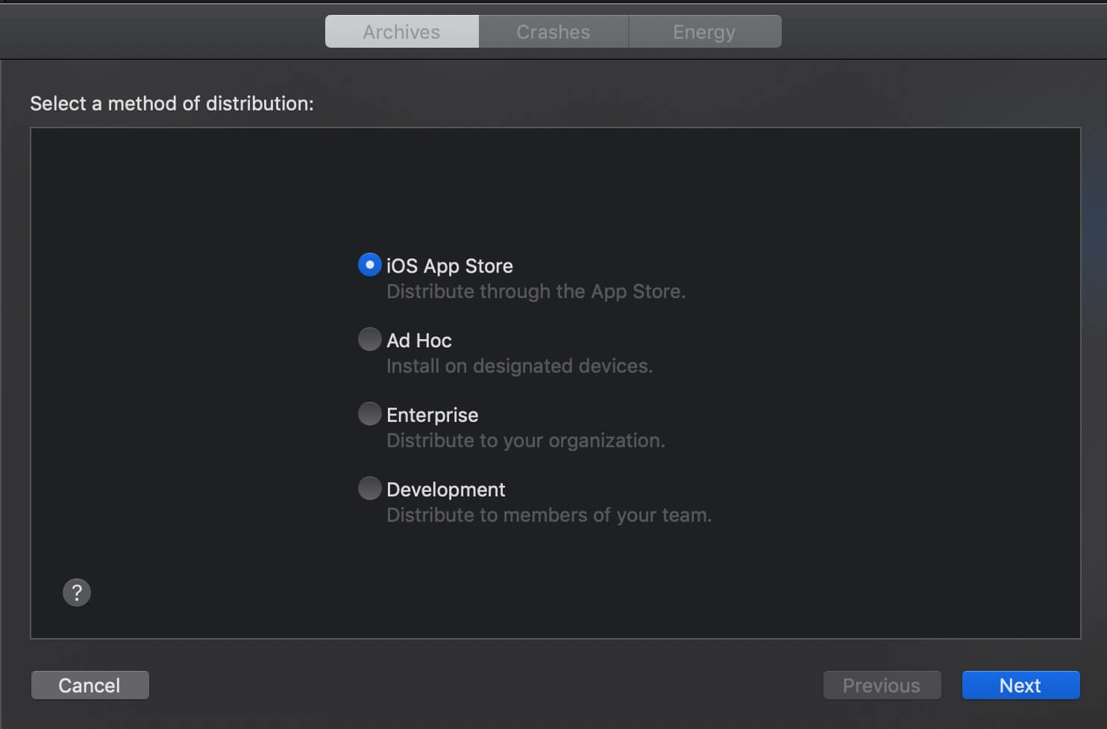This screenshot has height=729, width=1107.
Task: Click 'Distribute through the App Store.' text
Action: pyautogui.click(x=536, y=291)
